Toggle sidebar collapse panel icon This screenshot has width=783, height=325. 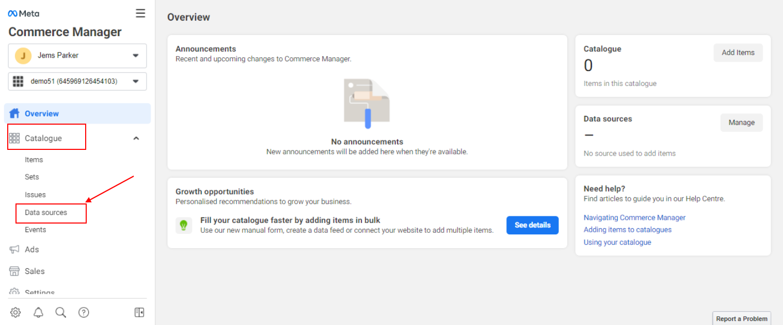click(139, 312)
